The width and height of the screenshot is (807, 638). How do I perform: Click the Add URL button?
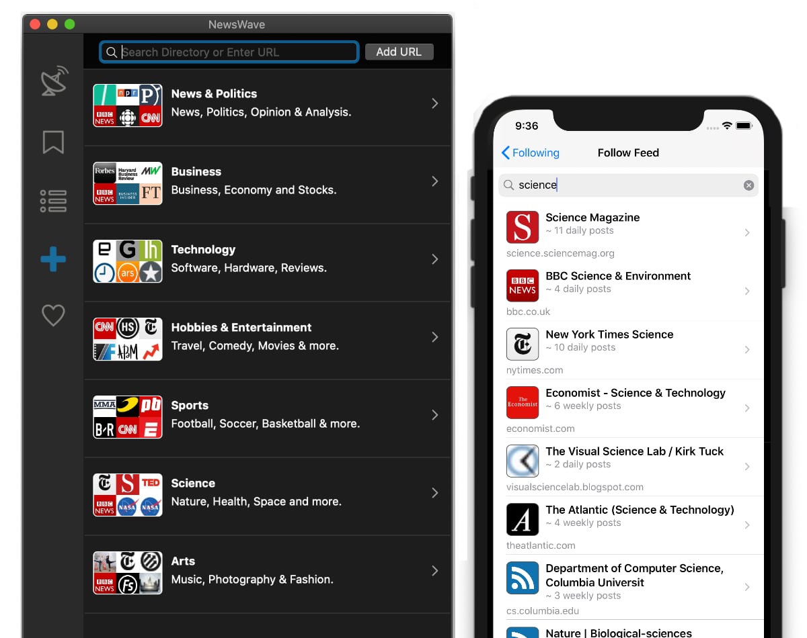399,52
